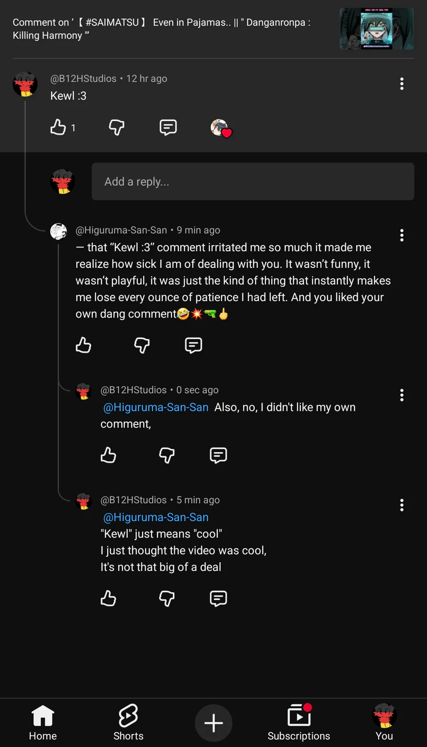Dislike the "Kewl :3" top comment
Viewport: 427px width, 747px height.
coord(117,127)
